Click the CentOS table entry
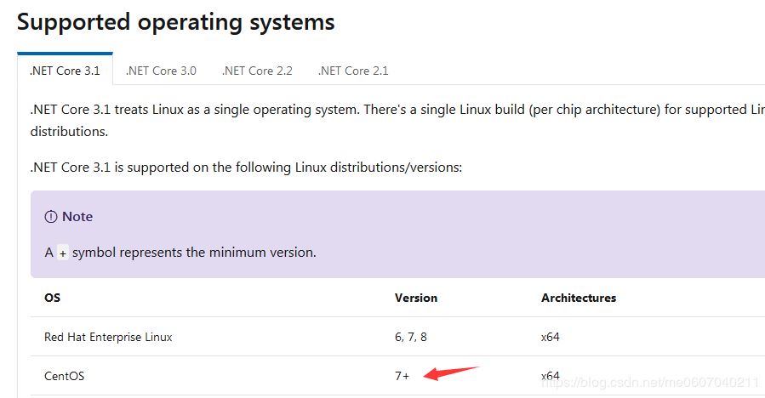This screenshot has width=765, height=398. point(65,376)
